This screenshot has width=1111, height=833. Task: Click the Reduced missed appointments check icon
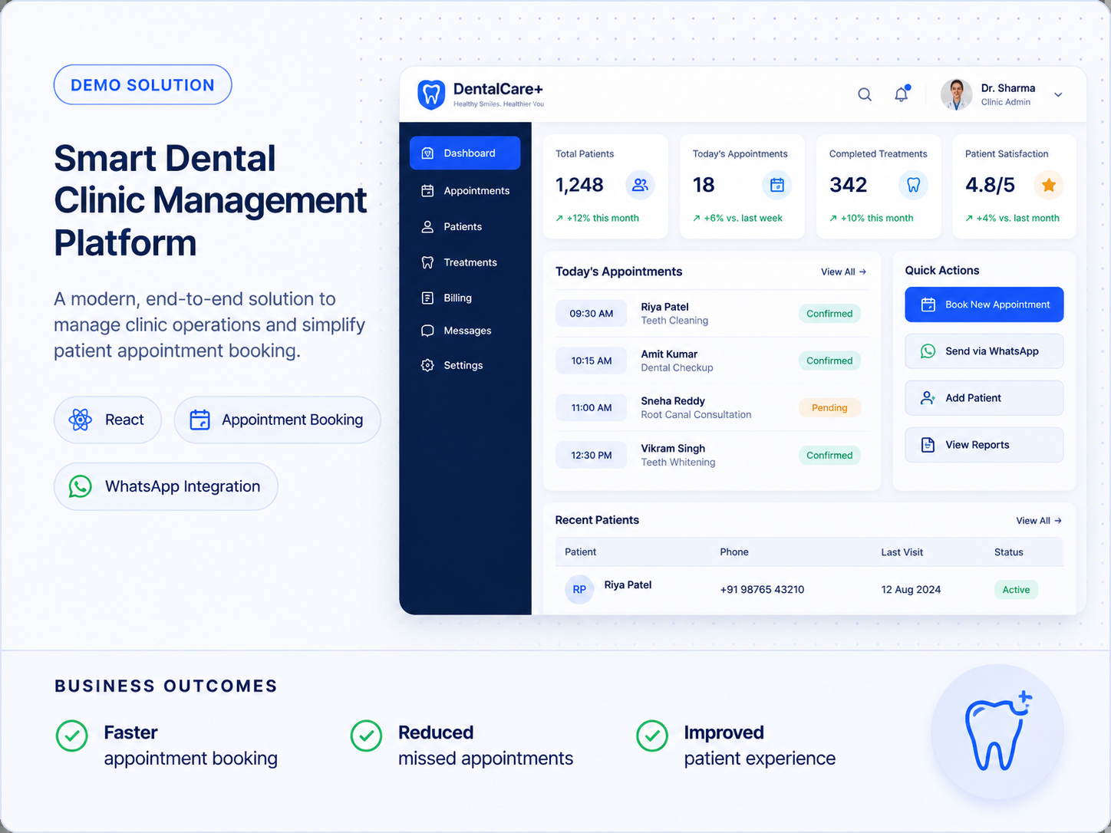366,736
